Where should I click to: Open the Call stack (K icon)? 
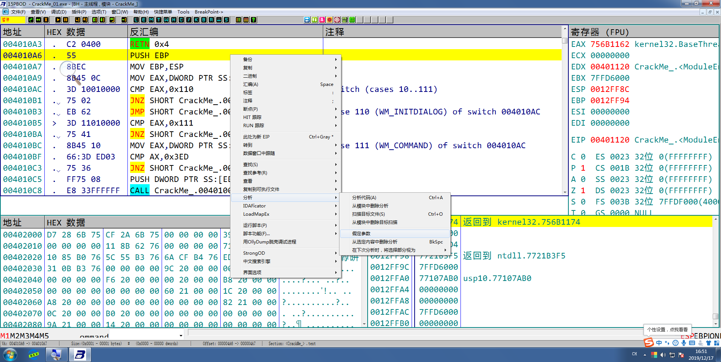tap(196, 20)
